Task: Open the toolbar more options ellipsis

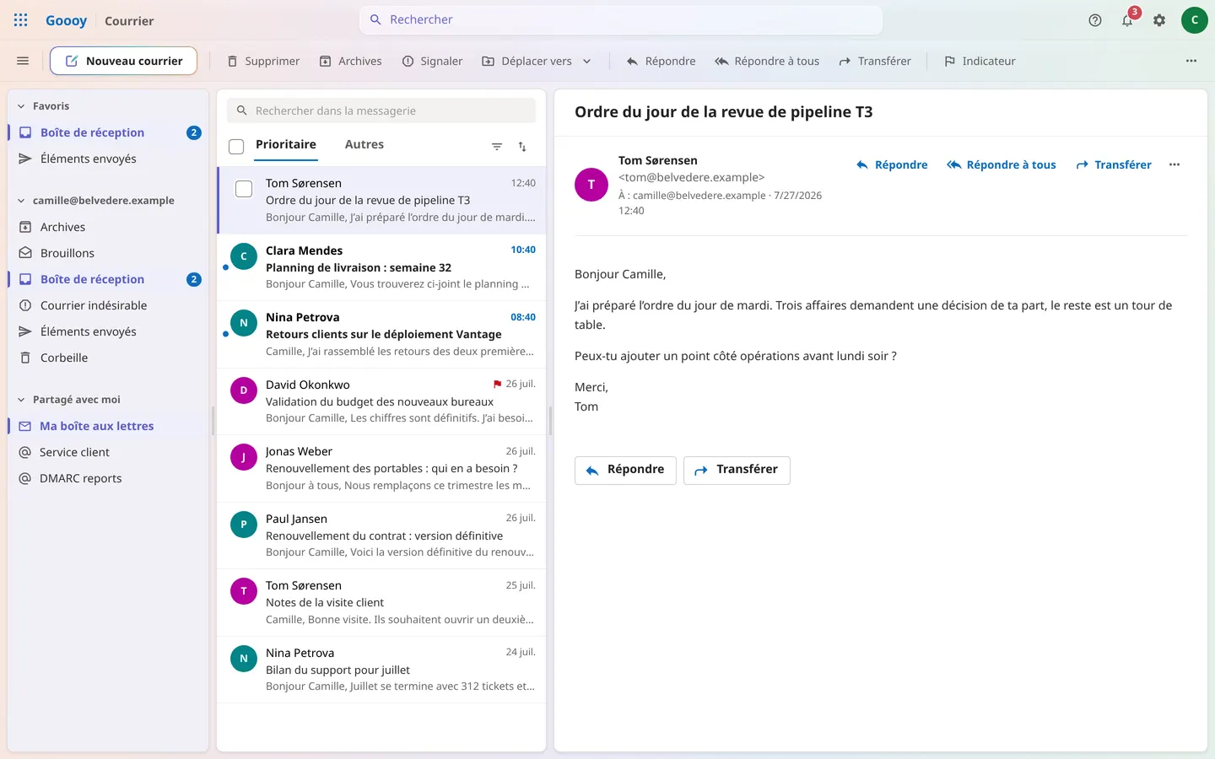Action: [1191, 61]
